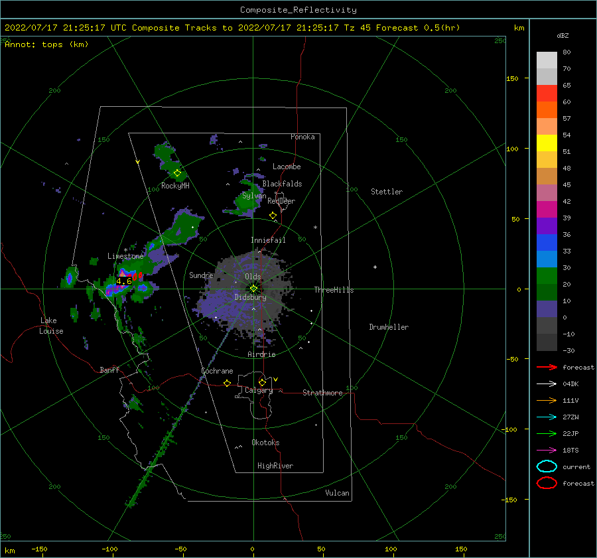The height and width of the screenshot is (558, 597).
Task: Click the dBZ legend heading
Action: point(563,35)
